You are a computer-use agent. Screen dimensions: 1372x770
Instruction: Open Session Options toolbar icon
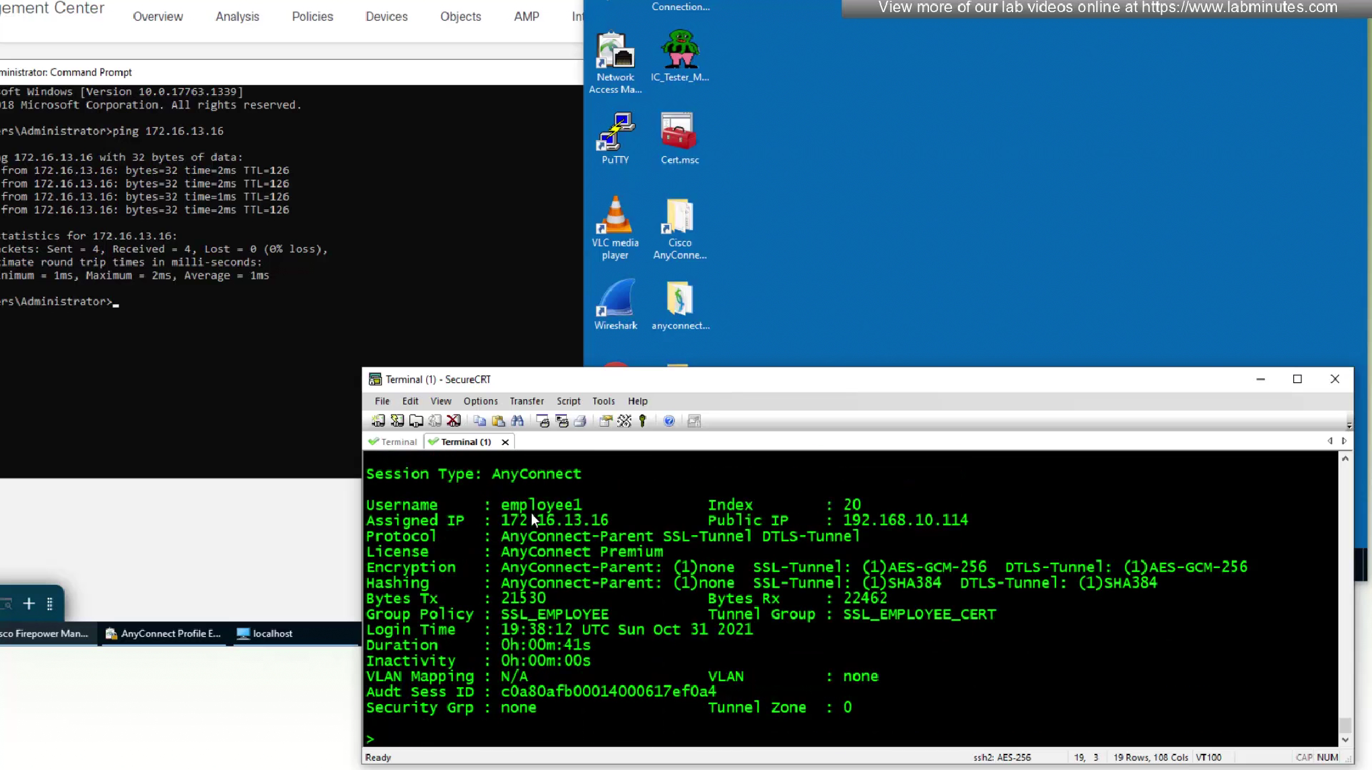(606, 421)
